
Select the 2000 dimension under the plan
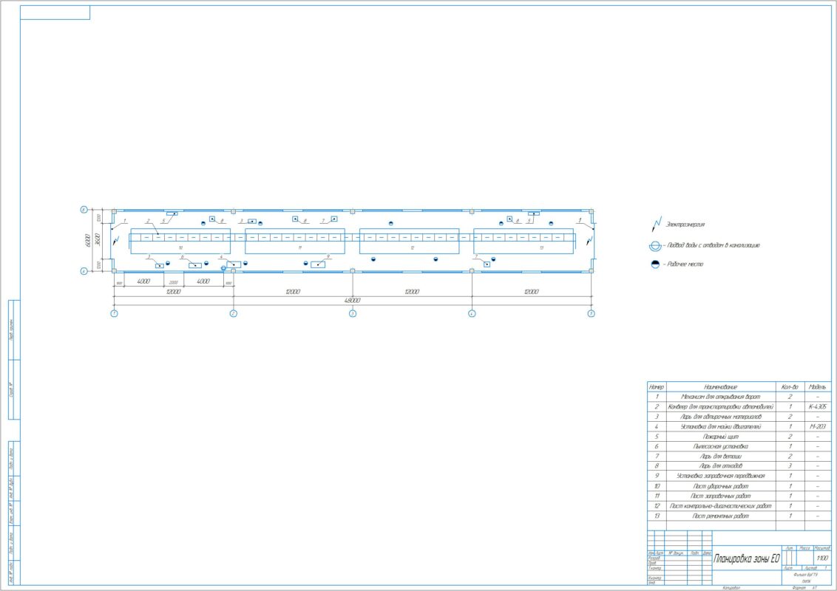[x=174, y=283]
